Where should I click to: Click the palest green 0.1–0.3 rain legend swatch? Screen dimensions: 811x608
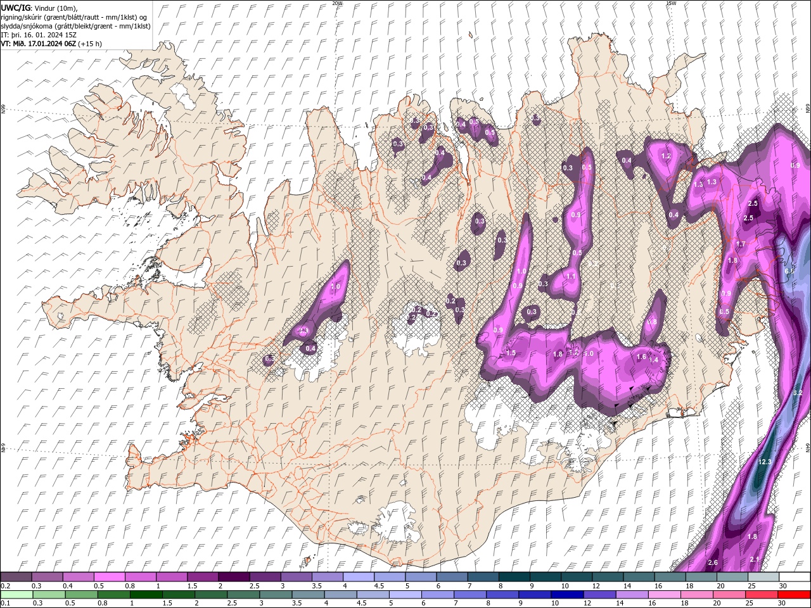click(16, 595)
